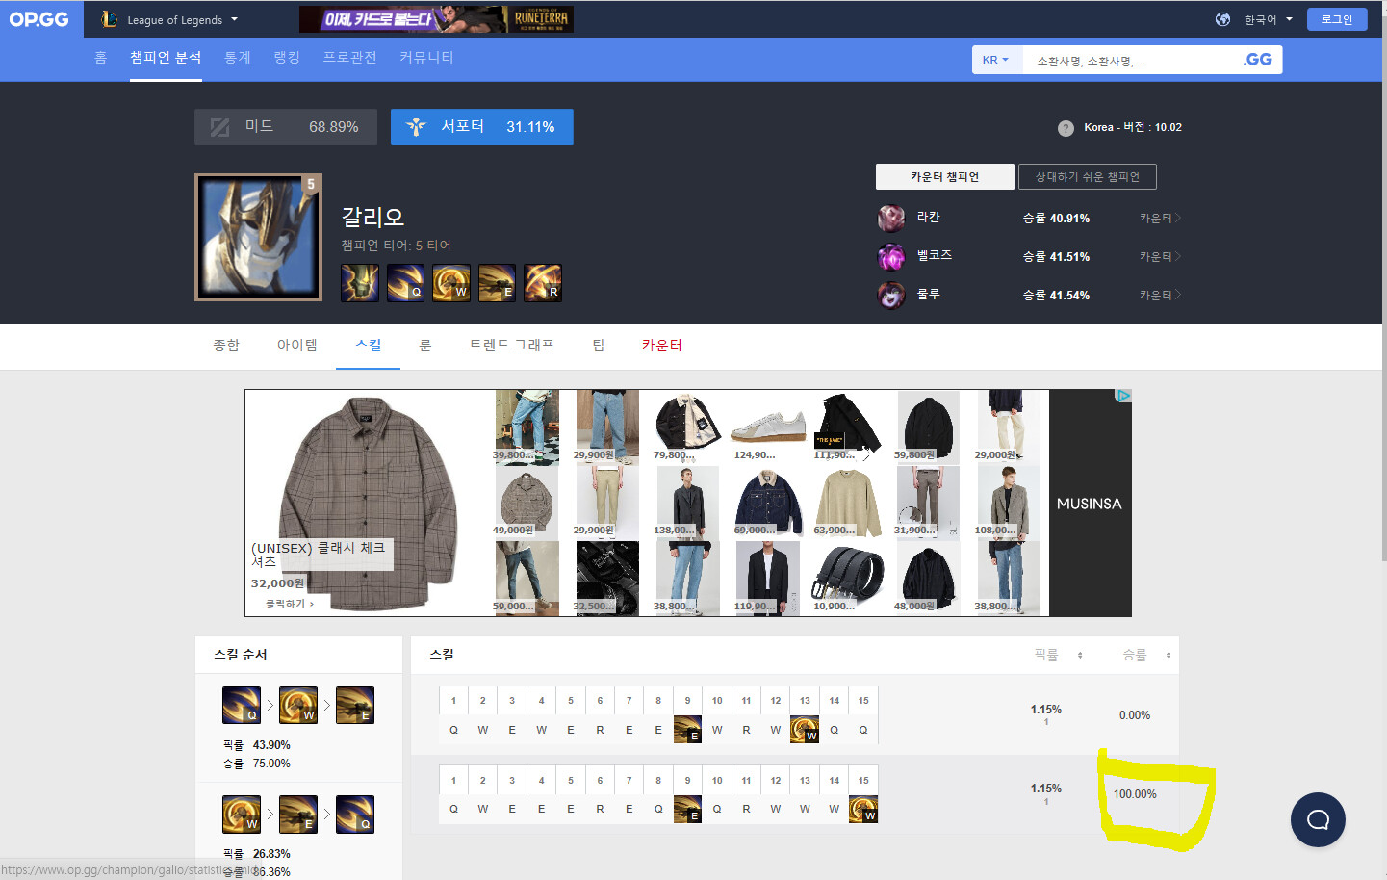Click the Vel'Koz counter champion icon

coord(891,257)
